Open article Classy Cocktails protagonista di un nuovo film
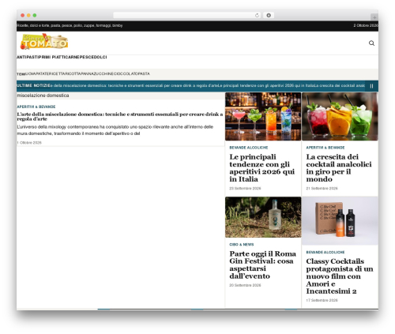Screen dimensions: 395x334 pyautogui.click(x=340, y=276)
